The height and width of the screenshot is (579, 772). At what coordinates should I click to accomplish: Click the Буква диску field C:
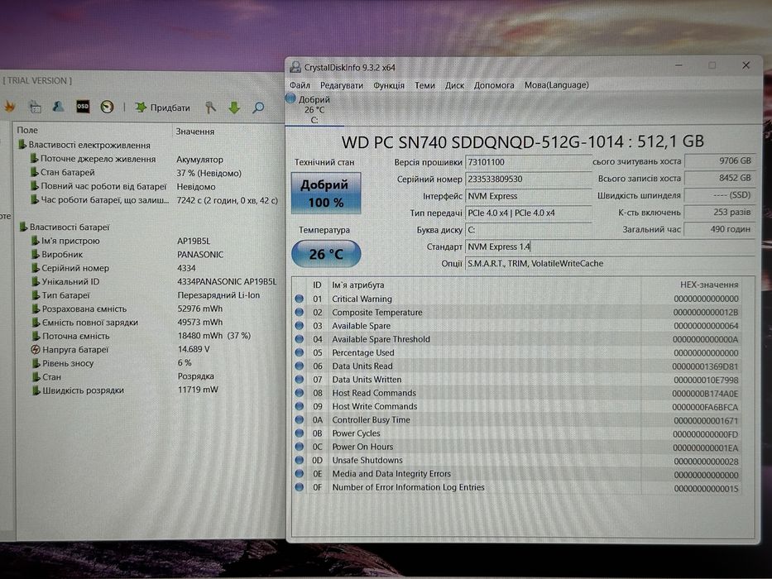tap(528, 230)
